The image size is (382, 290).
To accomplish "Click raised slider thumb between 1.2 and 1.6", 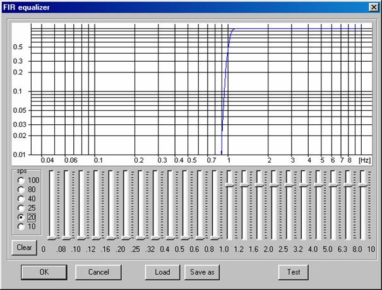I will [x=244, y=185].
